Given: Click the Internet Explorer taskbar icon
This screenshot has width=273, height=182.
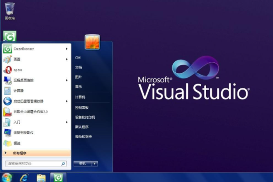Looking at the screenshot, I should (24, 177).
